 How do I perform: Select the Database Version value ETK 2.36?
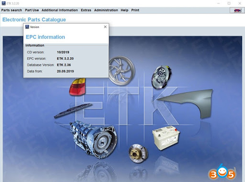click(64, 65)
